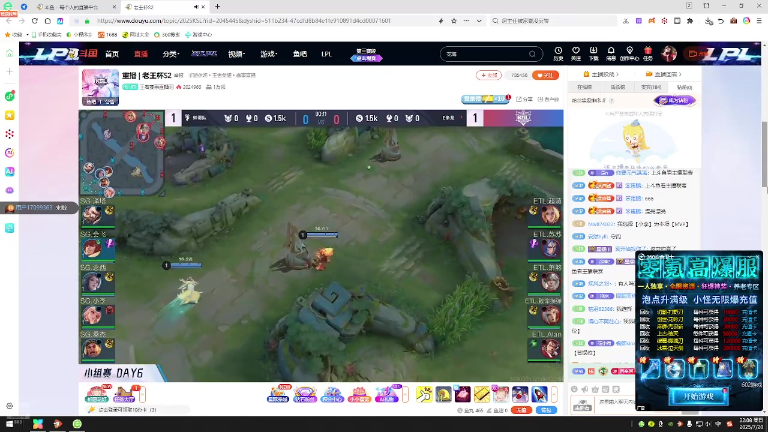Viewport: 768px width, 432px height.
Task: Expand the address bar dropdown arrow
Action: pos(479,20)
